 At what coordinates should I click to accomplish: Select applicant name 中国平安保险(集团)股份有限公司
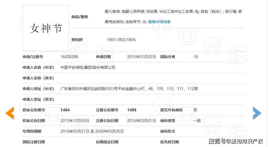pos(88,67)
